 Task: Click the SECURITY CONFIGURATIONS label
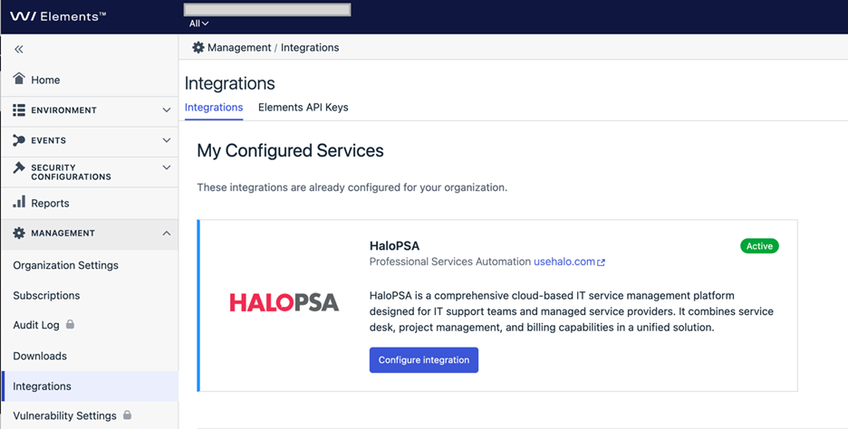(71, 172)
